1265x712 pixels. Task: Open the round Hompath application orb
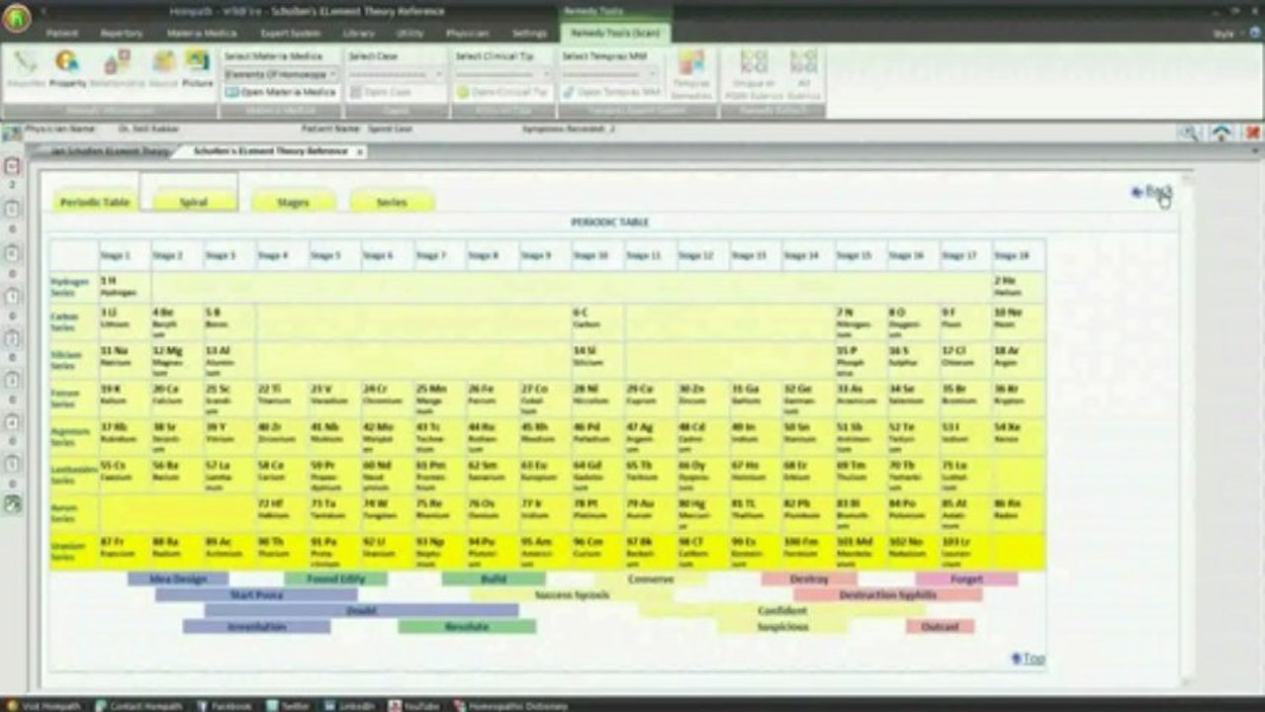point(17,17)
